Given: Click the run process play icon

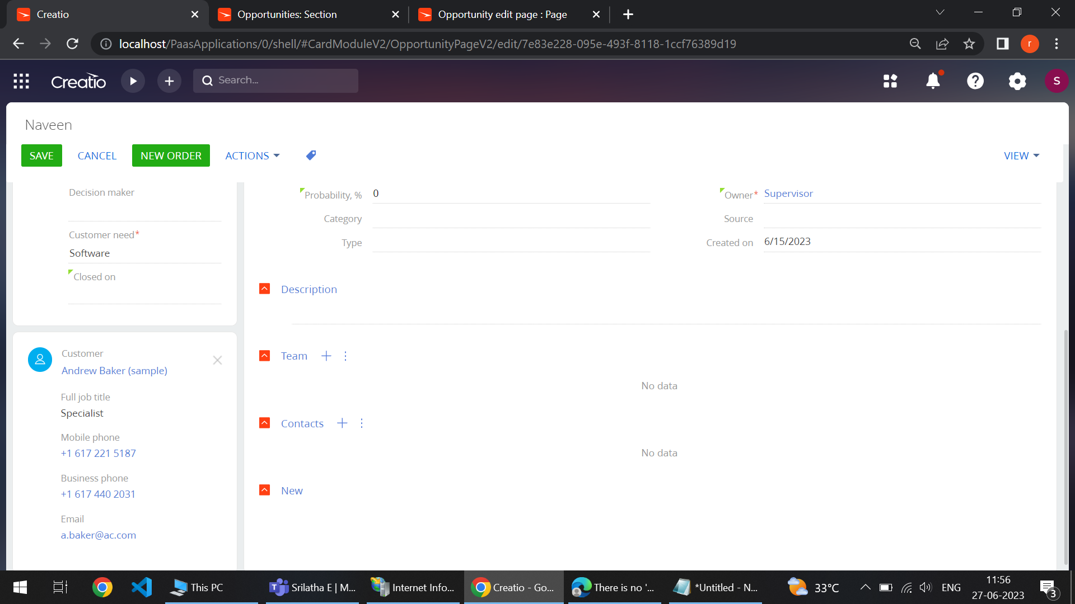Looking at the screenshot, I should [x=133, y=81].
